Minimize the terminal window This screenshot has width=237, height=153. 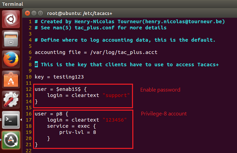(34, 13)
